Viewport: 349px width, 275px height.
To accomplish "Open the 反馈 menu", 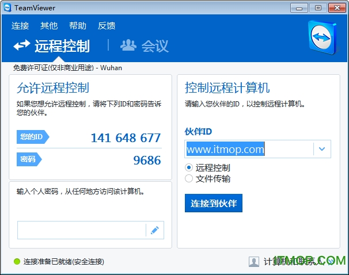I will click(x=107, y=25).
